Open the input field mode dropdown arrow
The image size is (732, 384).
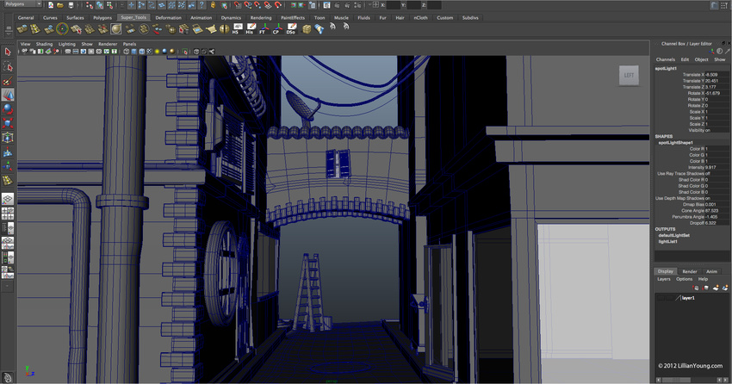pos(369,5)
